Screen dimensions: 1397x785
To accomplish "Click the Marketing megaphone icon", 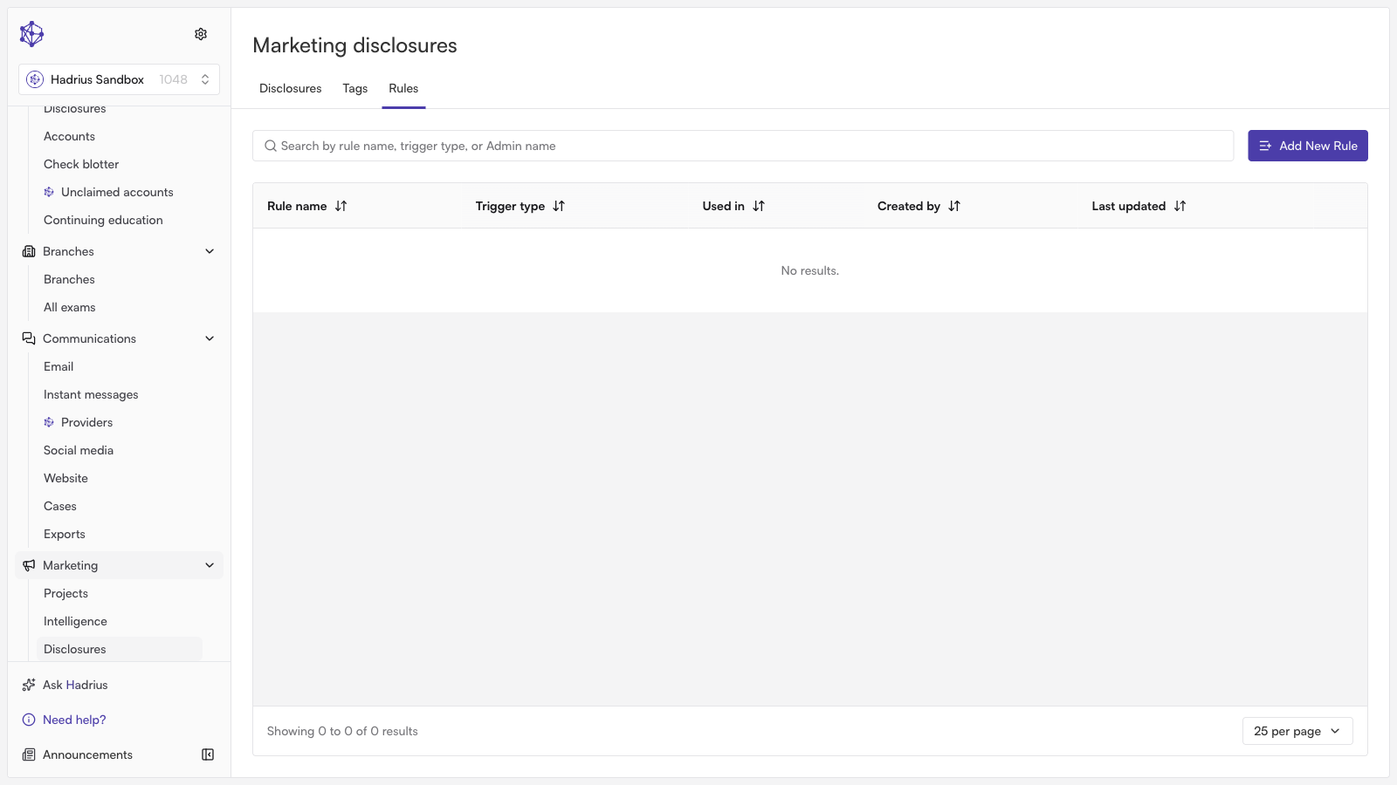I will coord(29,565).
